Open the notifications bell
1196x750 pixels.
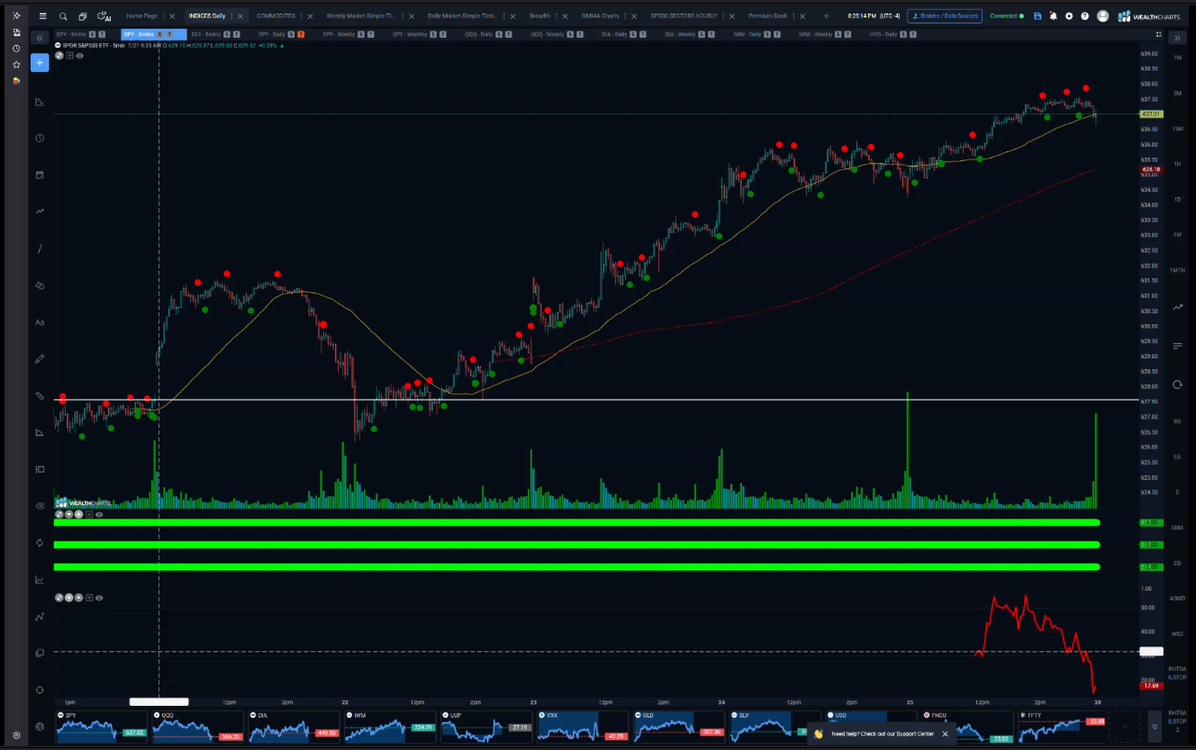(1053, 16)
